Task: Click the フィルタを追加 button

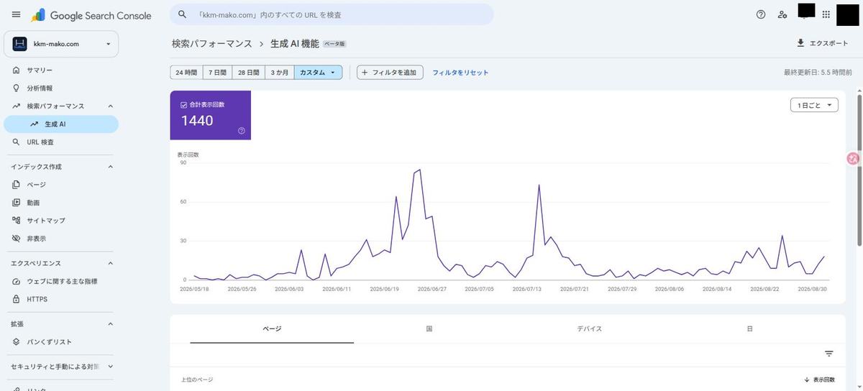Action: pos(390,73)
